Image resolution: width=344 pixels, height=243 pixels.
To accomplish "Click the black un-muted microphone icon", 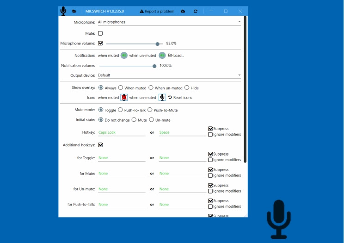I will [162, 97].
